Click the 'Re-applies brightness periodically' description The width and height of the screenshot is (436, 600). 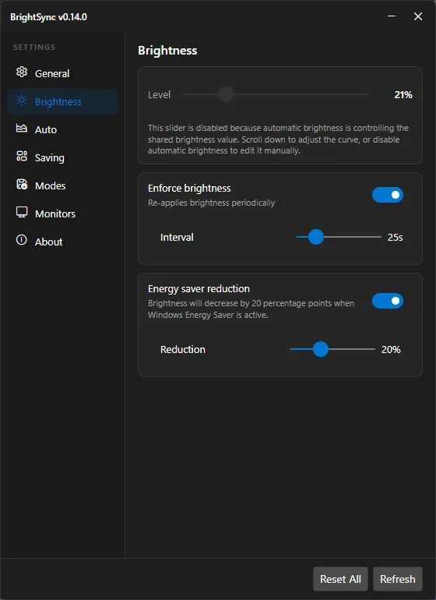(212, 203)
